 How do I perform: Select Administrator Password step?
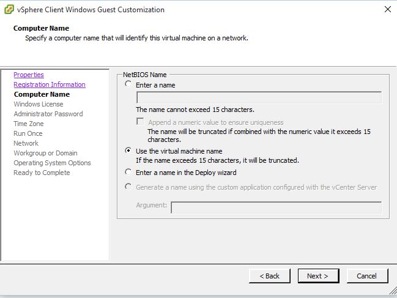(x=48, y=114)
